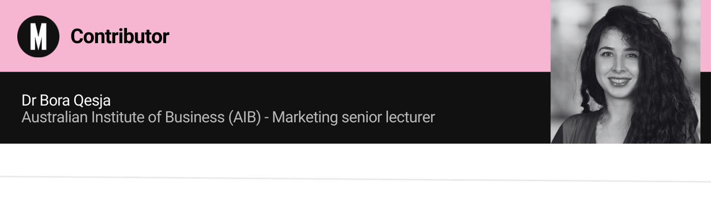Screen dimensions: 711x202
Task: Click the pink strip right of photo
Action: coord(705,36)
